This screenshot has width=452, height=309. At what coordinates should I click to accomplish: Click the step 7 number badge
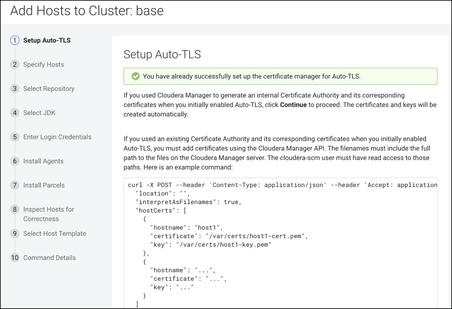tap(15, 185)
